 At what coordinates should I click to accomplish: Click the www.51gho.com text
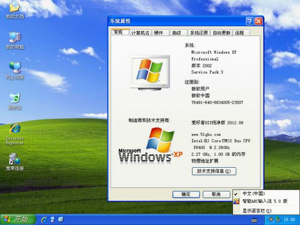point(206,135)
